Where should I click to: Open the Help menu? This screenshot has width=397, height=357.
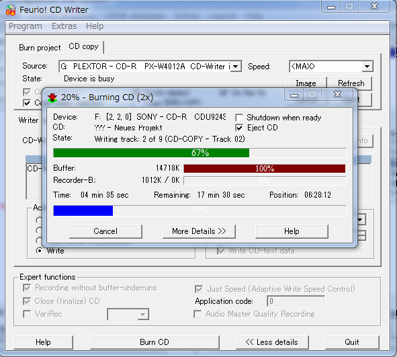click(x=95, y=26)
